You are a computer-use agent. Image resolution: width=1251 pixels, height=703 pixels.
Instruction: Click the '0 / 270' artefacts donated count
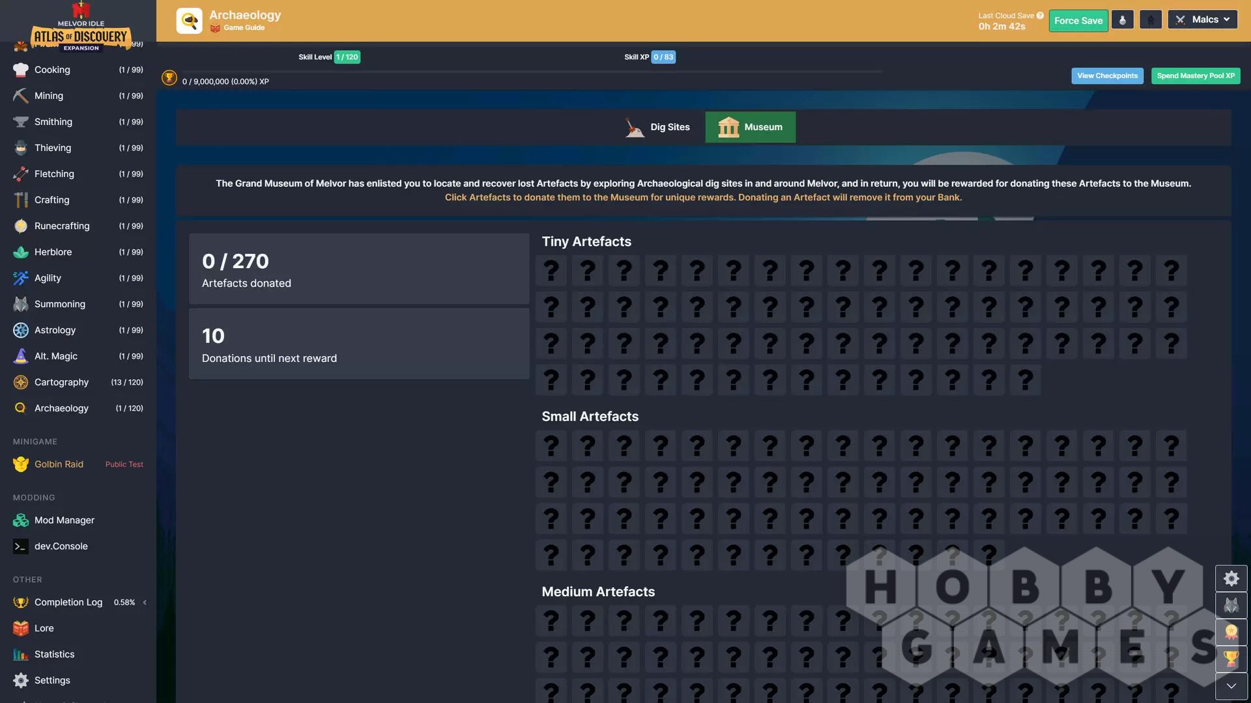[x=235, y=261]
